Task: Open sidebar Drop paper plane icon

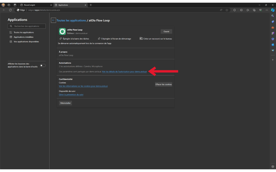Action: point(273,51)
